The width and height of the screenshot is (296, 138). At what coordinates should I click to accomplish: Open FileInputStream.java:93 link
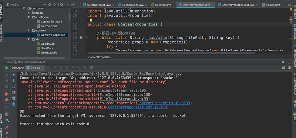(x=124, y=99)
